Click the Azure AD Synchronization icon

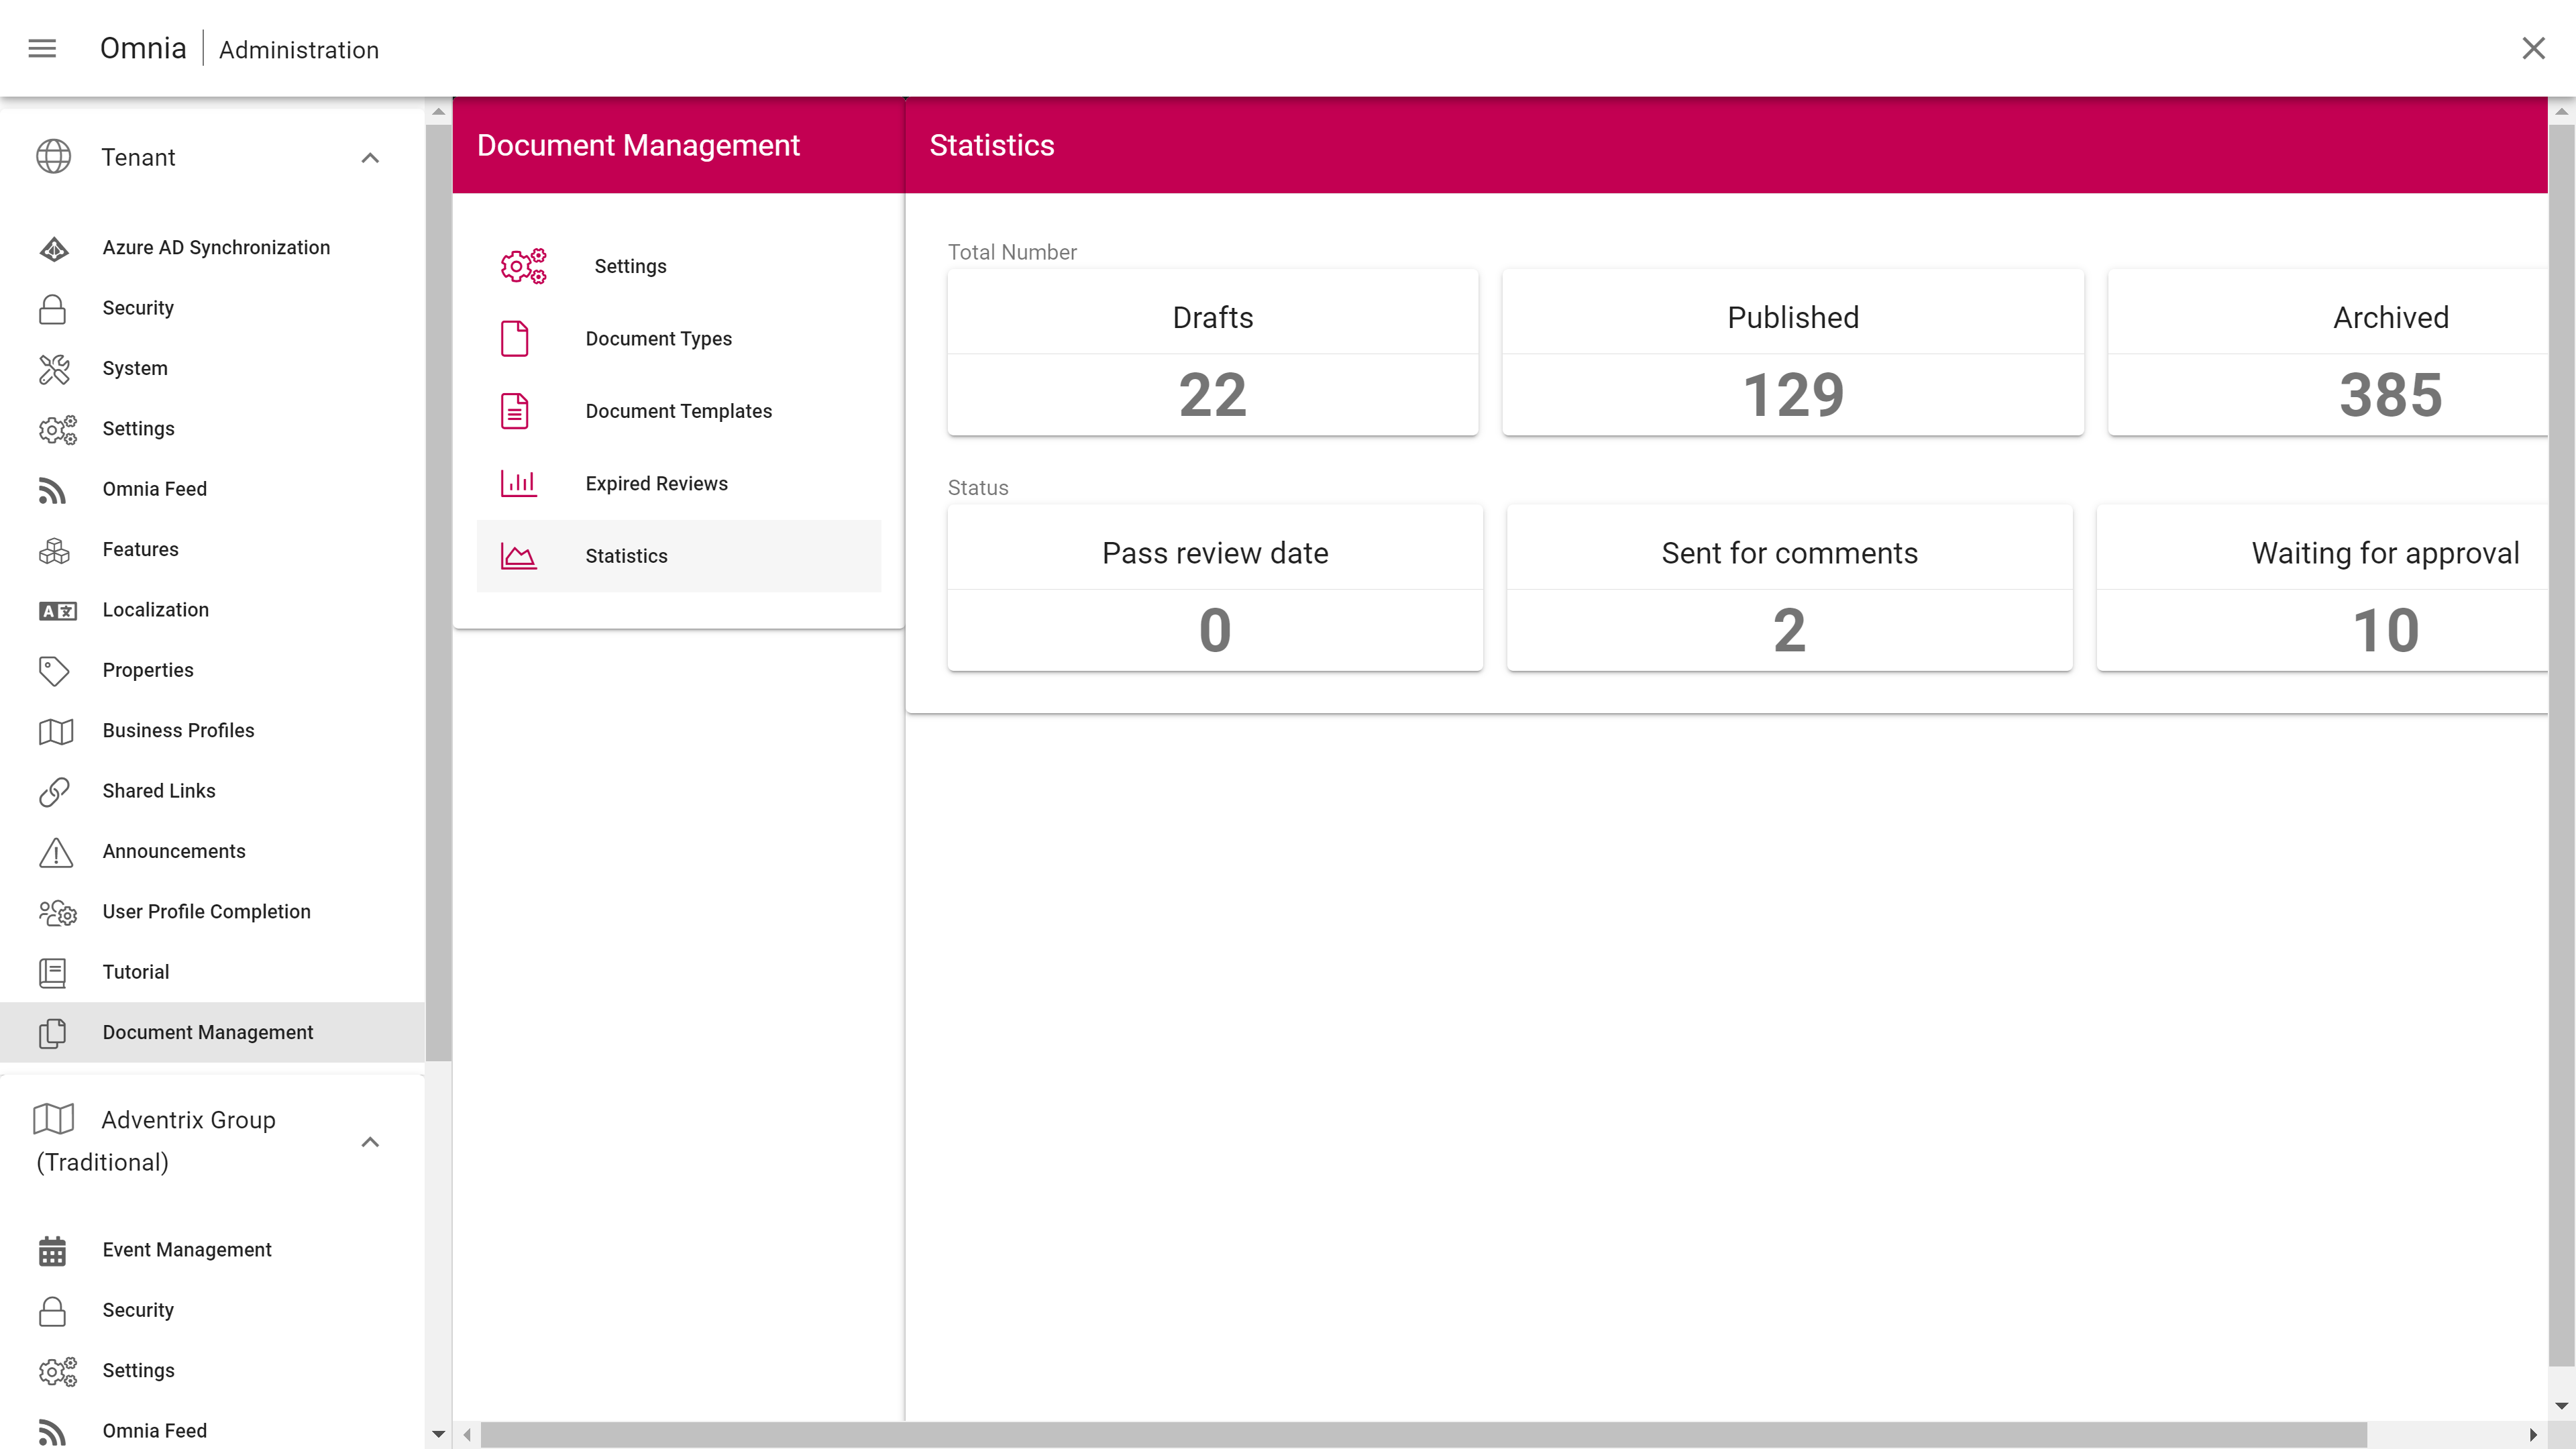coord(54,248)
